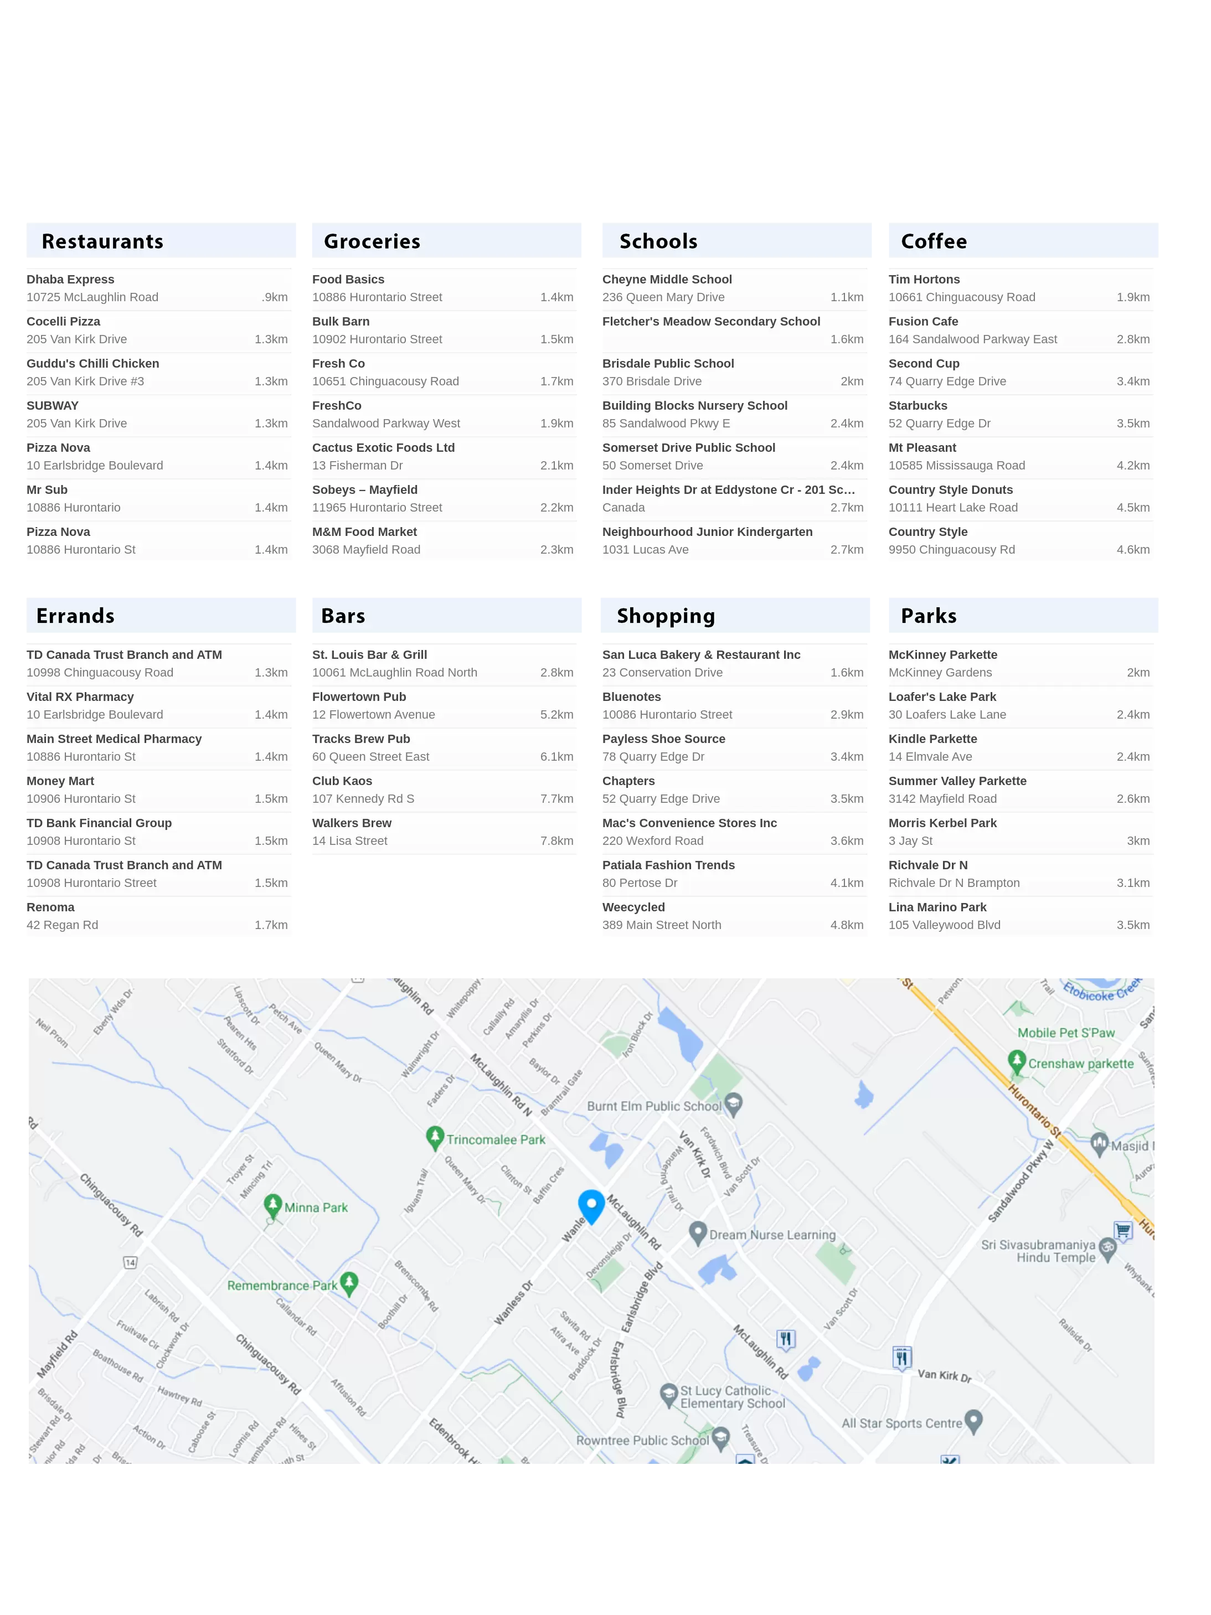
Task: Click the Parks section heading
Action: pos(927,616)
